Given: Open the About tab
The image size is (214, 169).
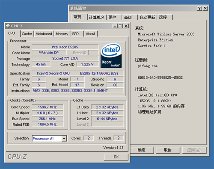Looking at the screenshot, I should coord(90,34).
